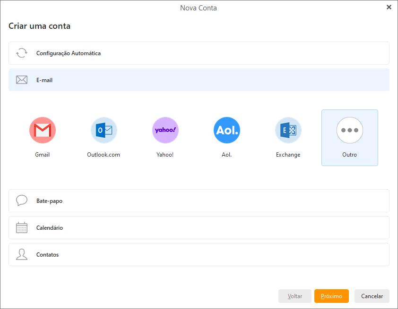Select the Yahoo! purple icon
The height and width of the screenshot is (309, 398).
click(x=165, y=130)
